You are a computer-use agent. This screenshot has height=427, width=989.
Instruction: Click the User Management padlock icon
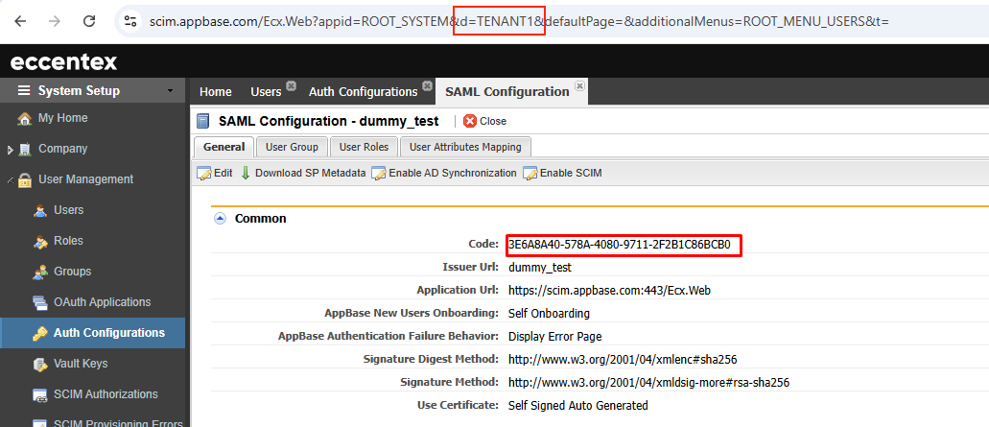(25, 180)
